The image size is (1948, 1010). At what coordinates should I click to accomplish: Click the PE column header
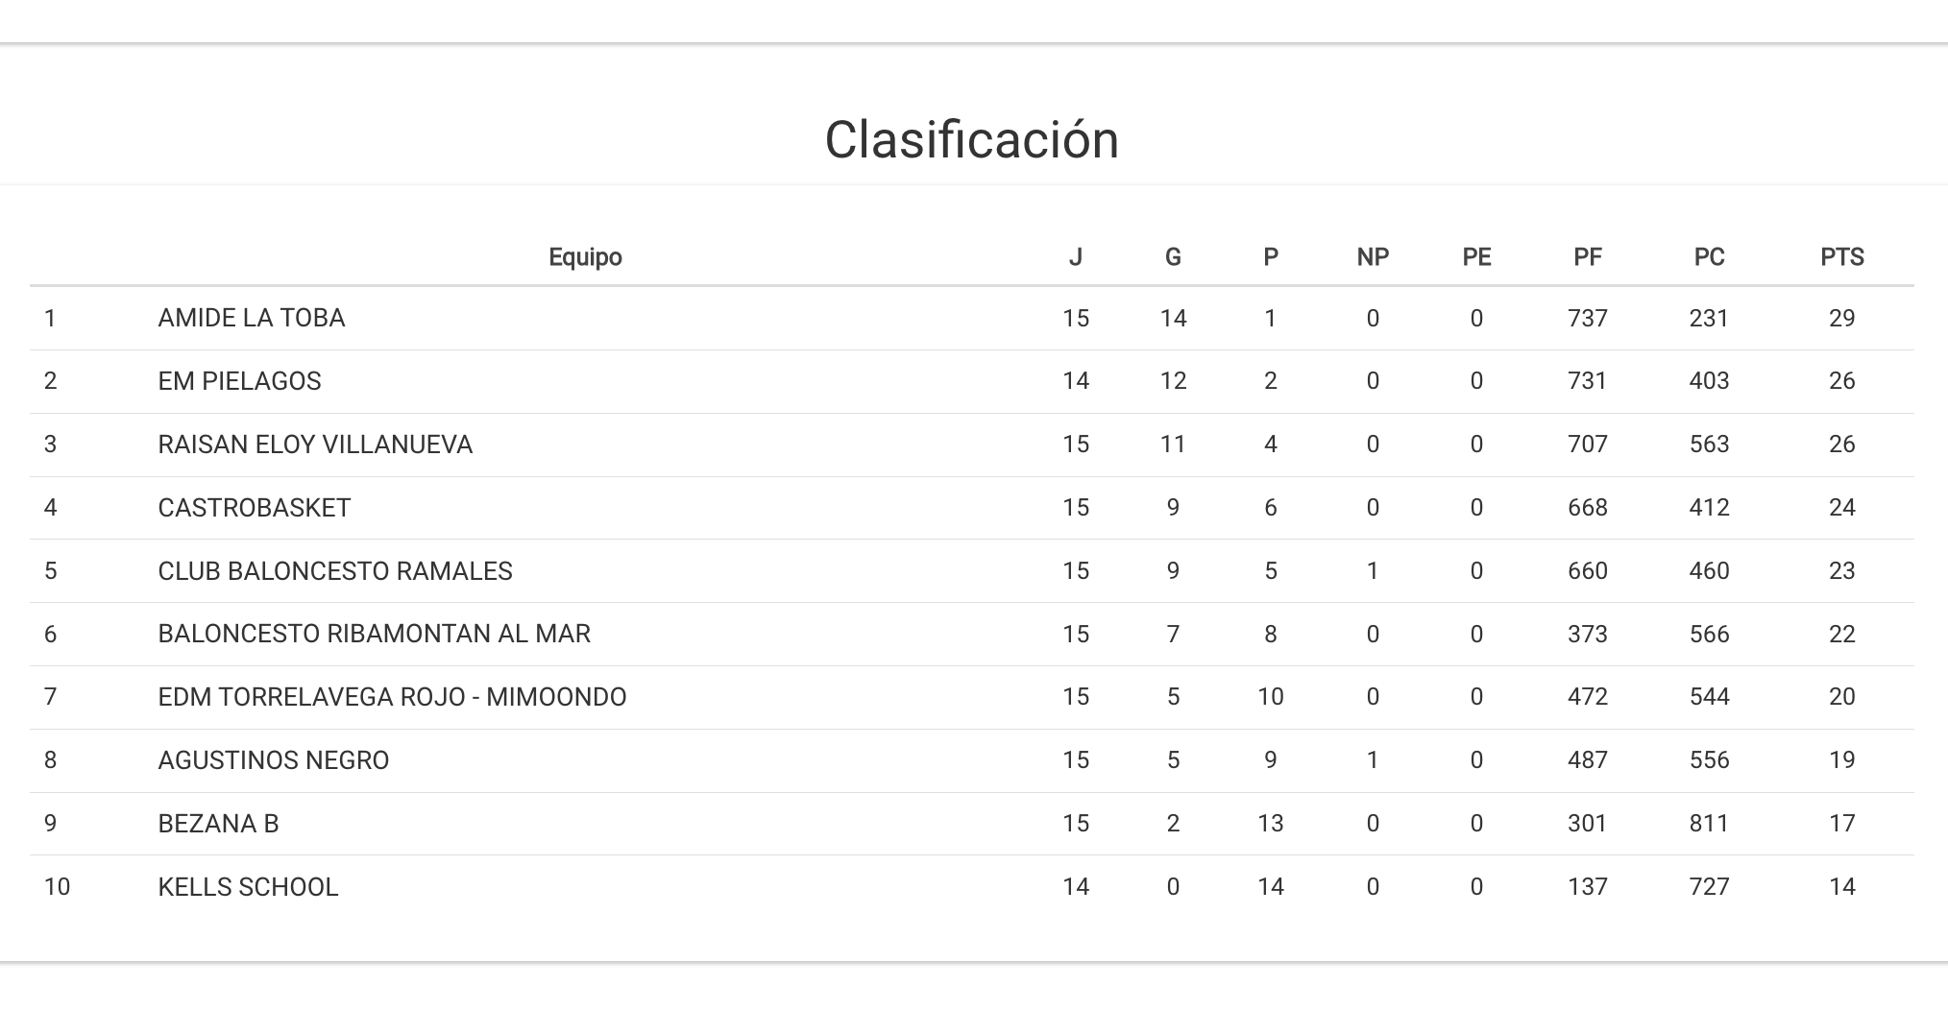tap(1476, 257)
